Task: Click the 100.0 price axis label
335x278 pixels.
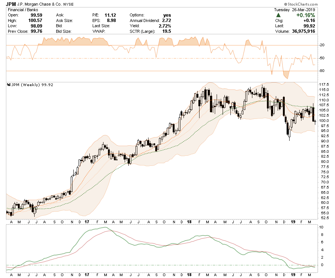Action: tap(324, 120)
